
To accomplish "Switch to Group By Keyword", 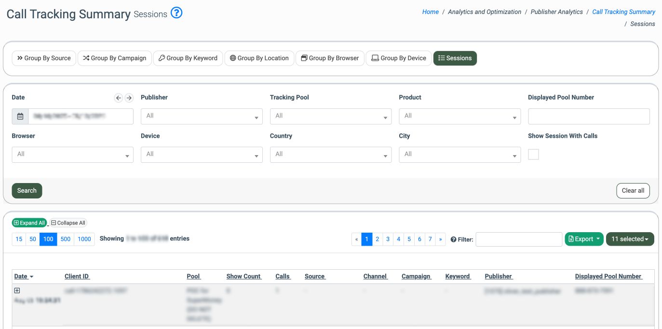I will pyautogui.click(x=188, y=58).
